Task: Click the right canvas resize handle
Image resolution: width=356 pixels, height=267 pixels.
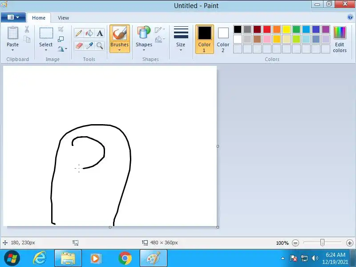Action: (x=218, y=146)
